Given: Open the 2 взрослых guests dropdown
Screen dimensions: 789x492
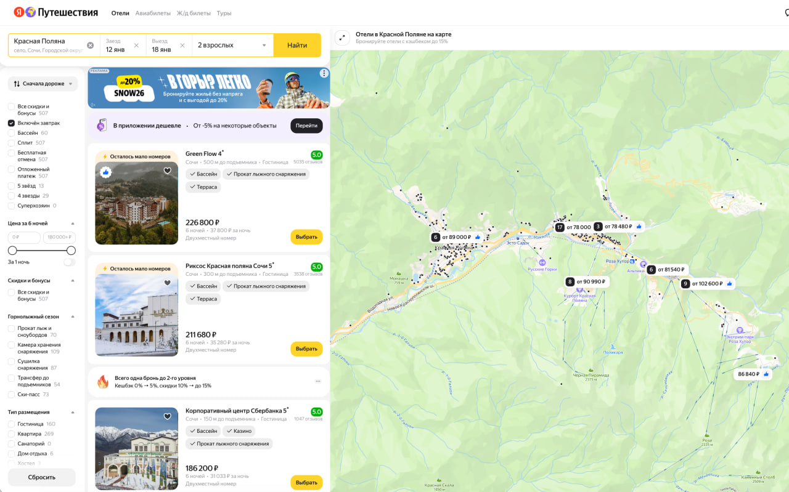Looking at the screenshot, I should (x=232, y=46).
